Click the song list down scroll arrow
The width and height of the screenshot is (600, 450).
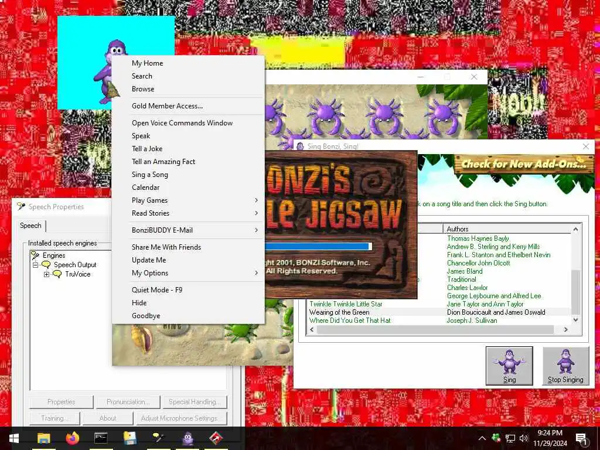575,320
